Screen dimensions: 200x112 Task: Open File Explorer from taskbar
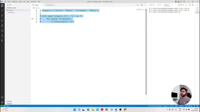click(93, 110)
